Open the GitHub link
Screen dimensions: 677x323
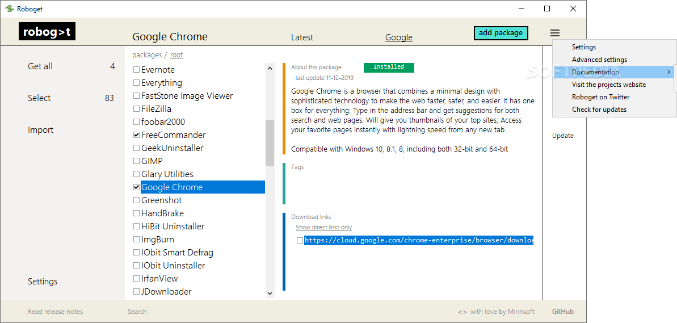point(562,311)
